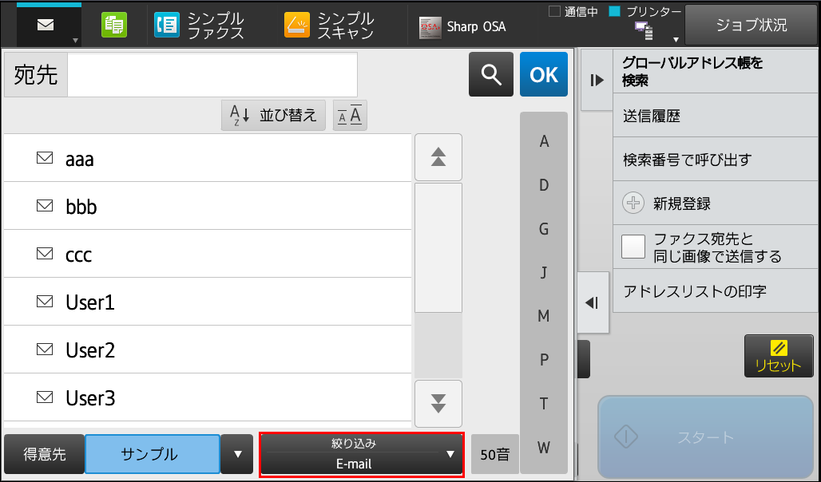Expand the action panel arrow at top
Screen dimensions: 821x482
(x=597, y=80)
